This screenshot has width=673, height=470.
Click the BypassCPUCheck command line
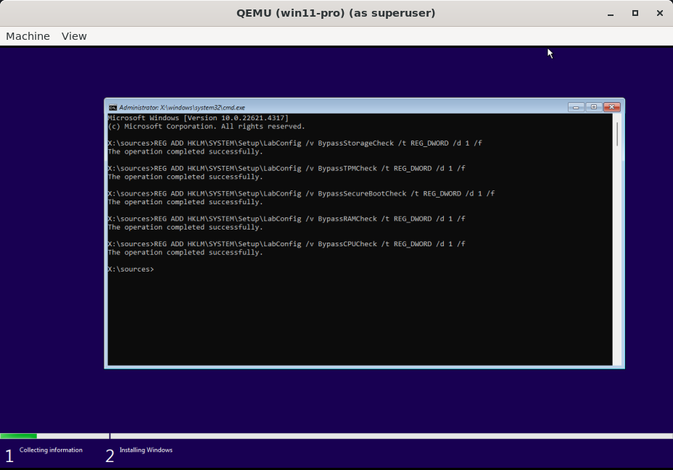click(286, 244)
